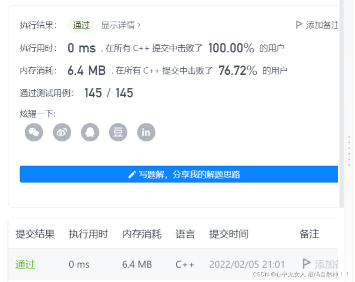
Task: Click the 提交结果 column header
Action: [35, 234]
